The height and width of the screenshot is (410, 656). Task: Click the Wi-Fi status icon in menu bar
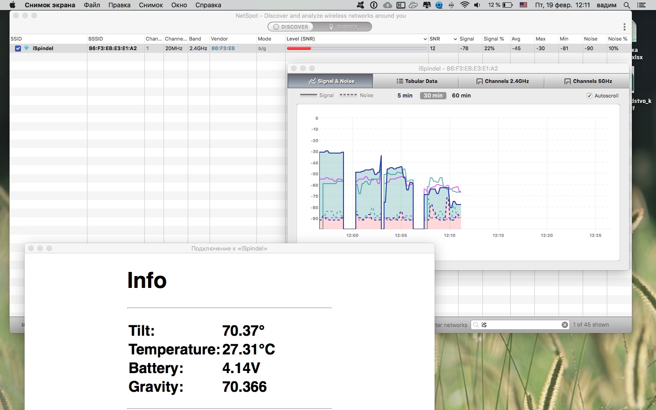tap(465, 5)
